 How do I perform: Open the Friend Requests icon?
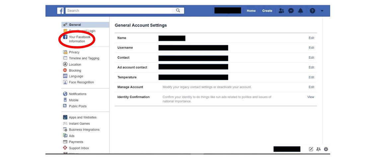click(281, 11)
